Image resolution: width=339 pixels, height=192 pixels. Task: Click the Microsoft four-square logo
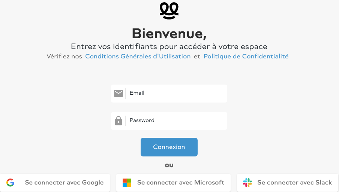pos(127,183)
